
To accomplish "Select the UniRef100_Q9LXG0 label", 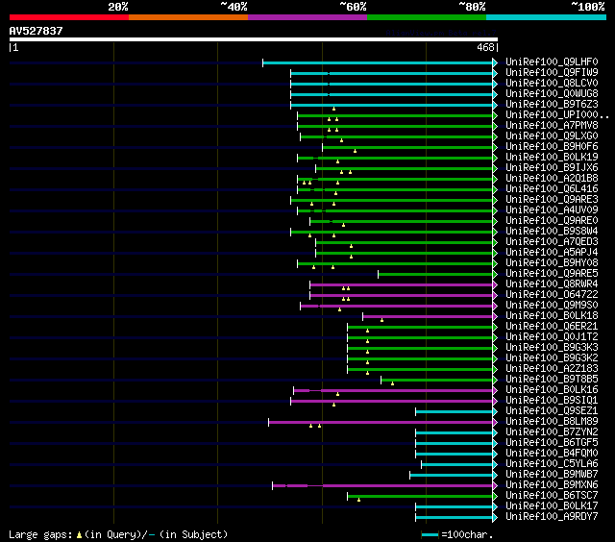I will tap(552, 136).
